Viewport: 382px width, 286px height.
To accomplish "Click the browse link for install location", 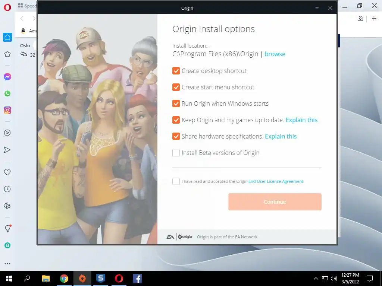I will click(x=275, y=54).
